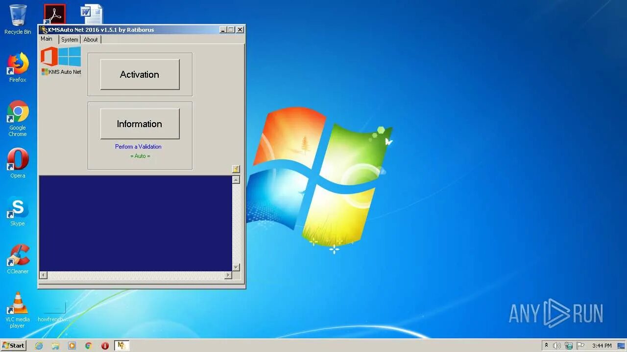
Task: Open Chrome from the taskbar
Action: [88, 346]
